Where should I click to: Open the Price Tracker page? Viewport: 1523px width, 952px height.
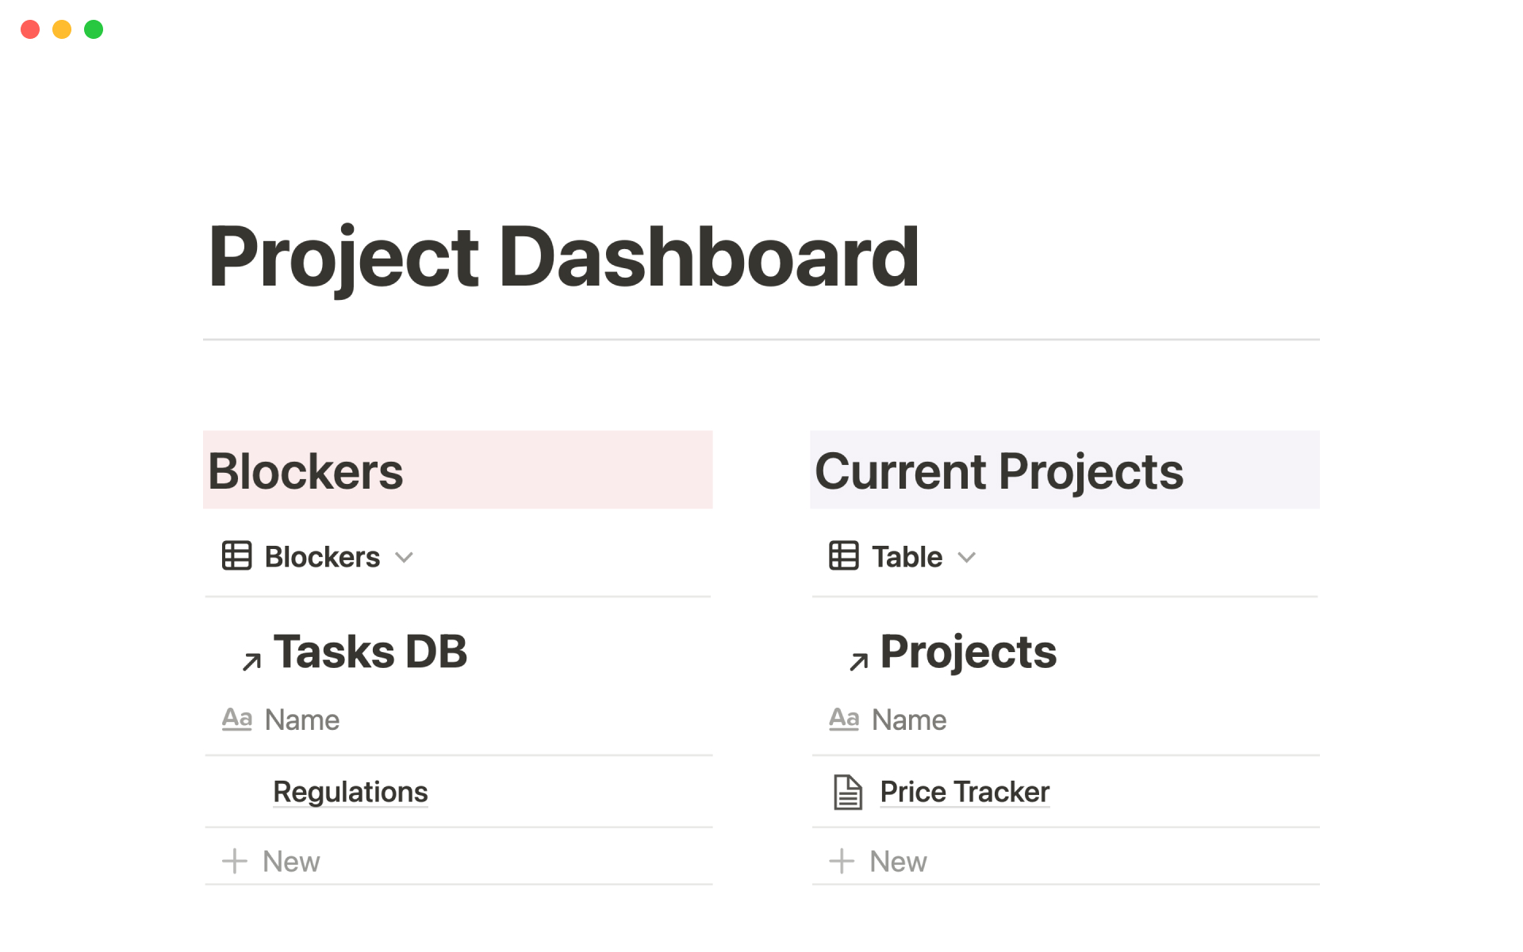tap(963, 791)
